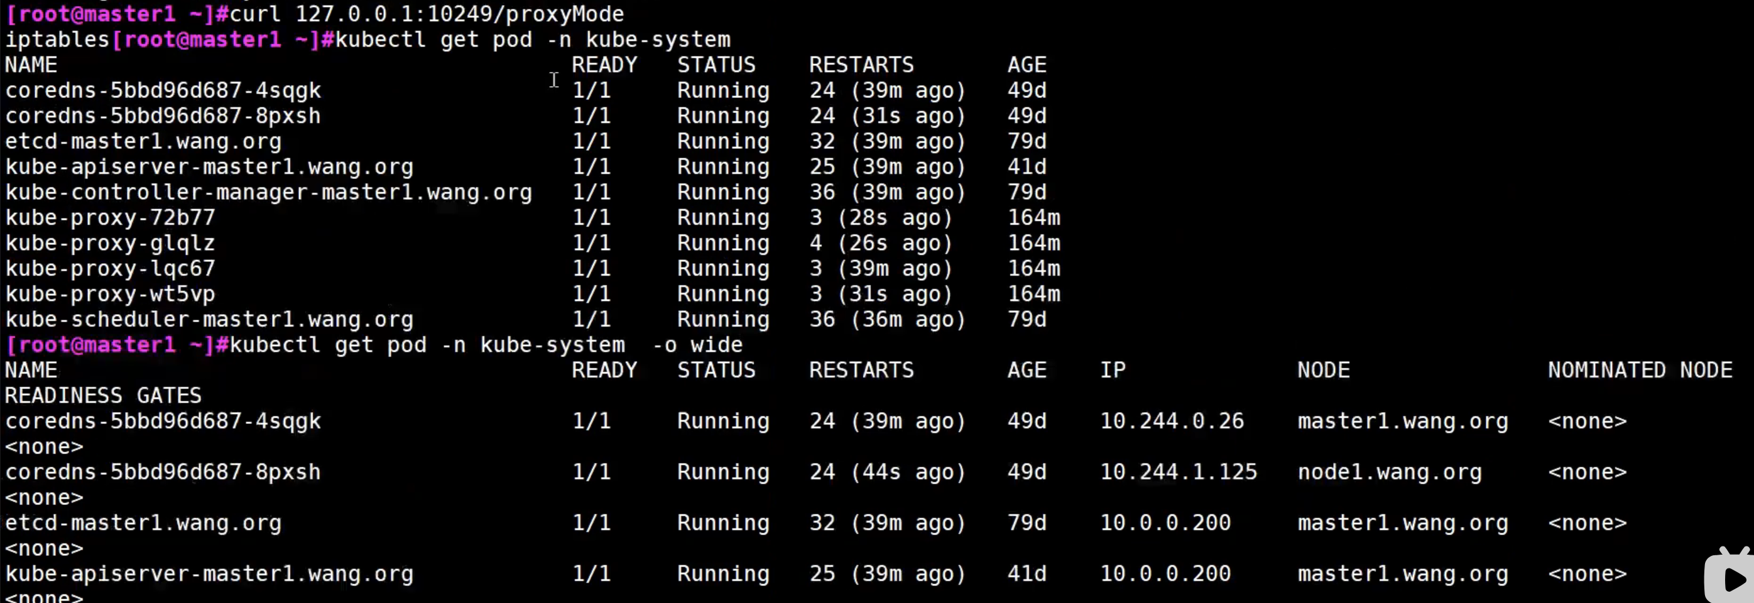Click the kube-proxy-lqc67 pod entry
This screenshot has width=1754, height=603.
click(111, 269)
